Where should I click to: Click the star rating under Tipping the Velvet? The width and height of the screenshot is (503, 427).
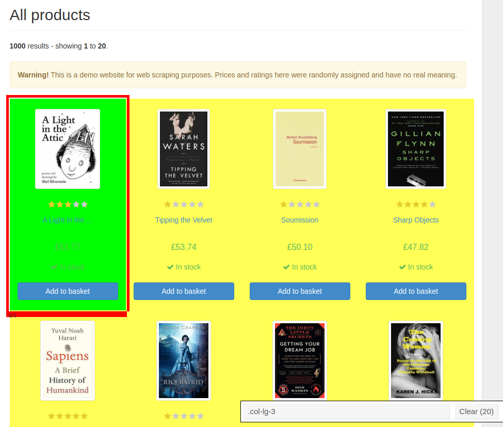tap(184, 204)
